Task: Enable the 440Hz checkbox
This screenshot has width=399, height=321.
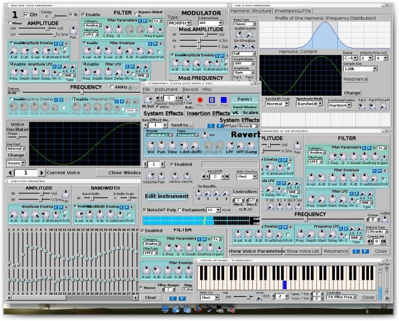Action: pyautogui.click(x=111, y=87)
